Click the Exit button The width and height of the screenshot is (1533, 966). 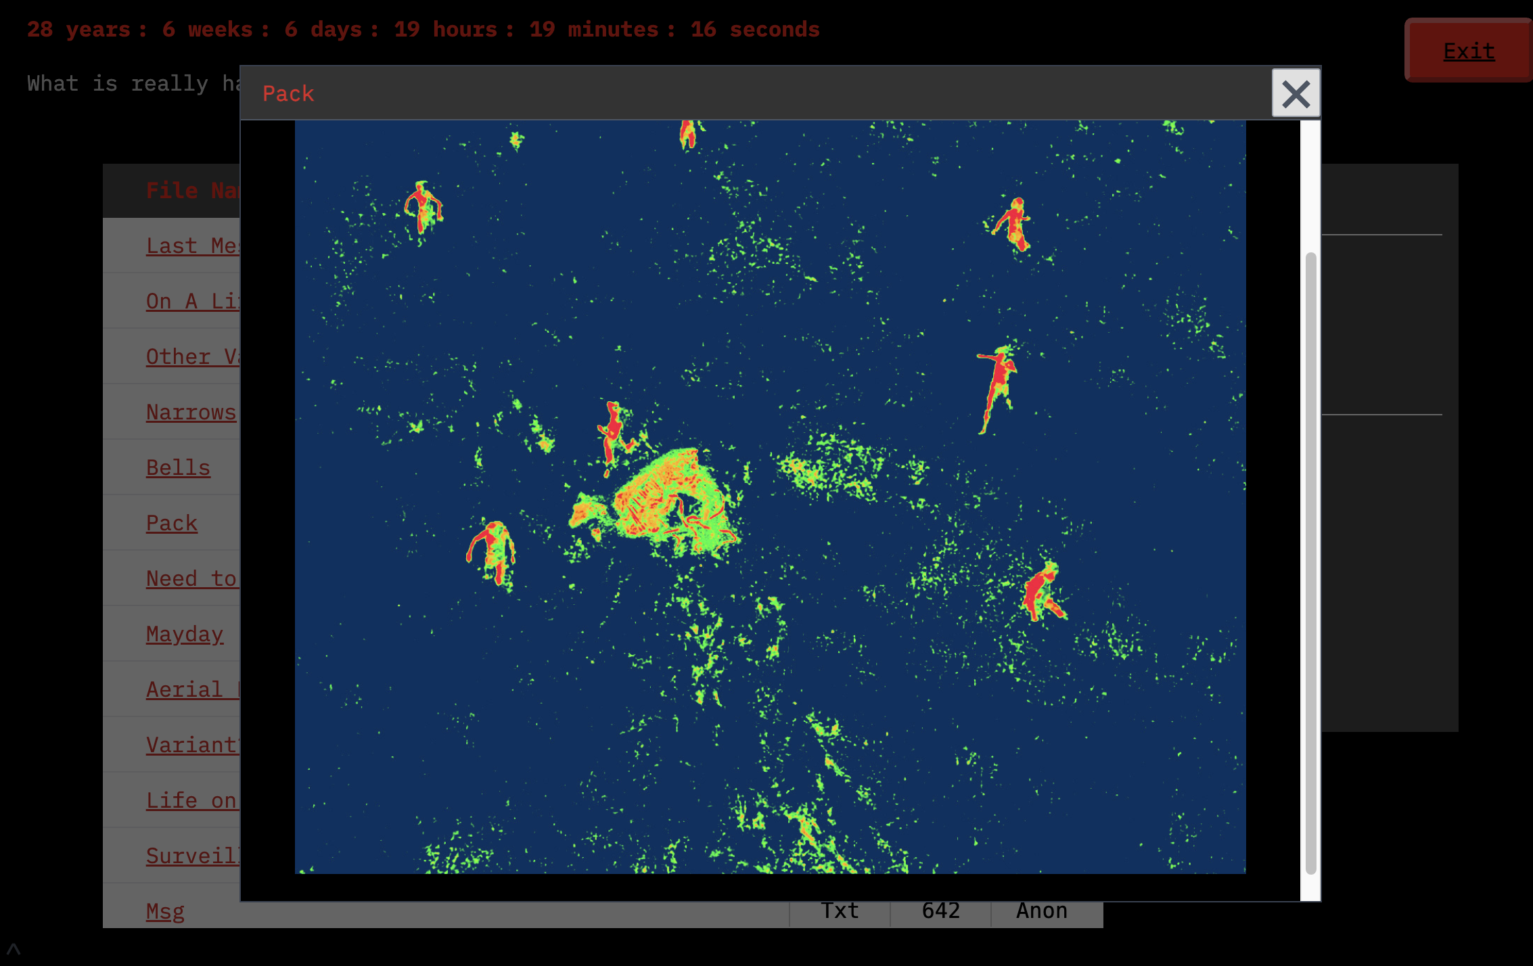click(1468, 51)
